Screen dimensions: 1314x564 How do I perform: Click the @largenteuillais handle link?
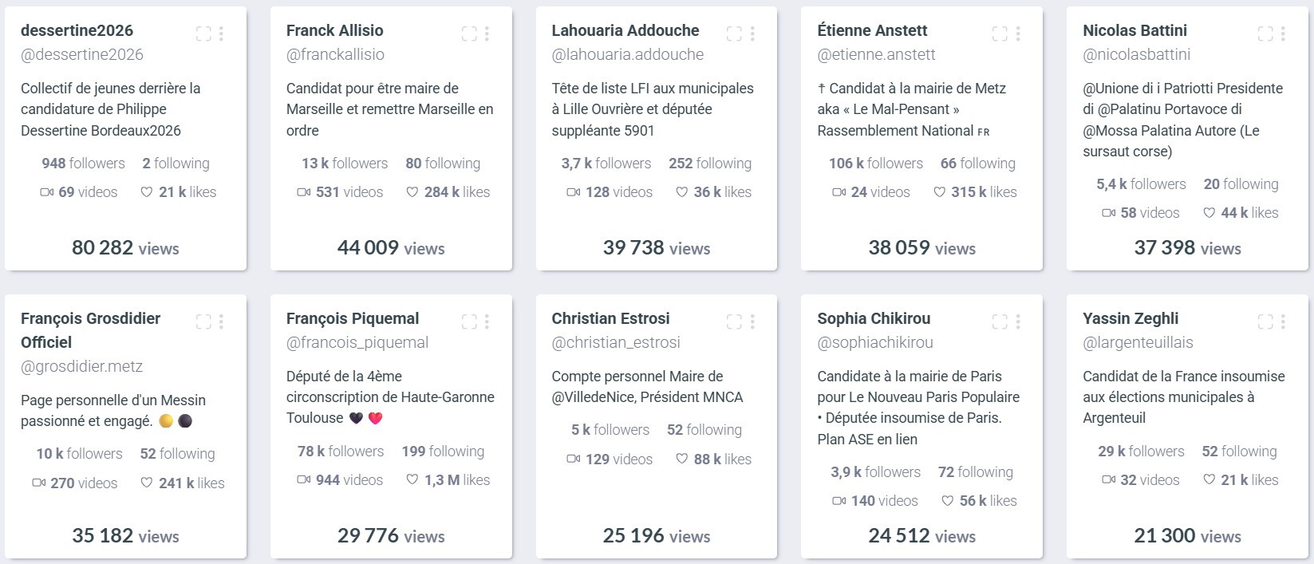[1138, 342]
